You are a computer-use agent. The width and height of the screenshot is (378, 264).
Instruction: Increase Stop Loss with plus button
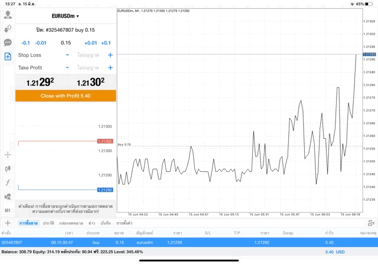(x=110, y=55)
